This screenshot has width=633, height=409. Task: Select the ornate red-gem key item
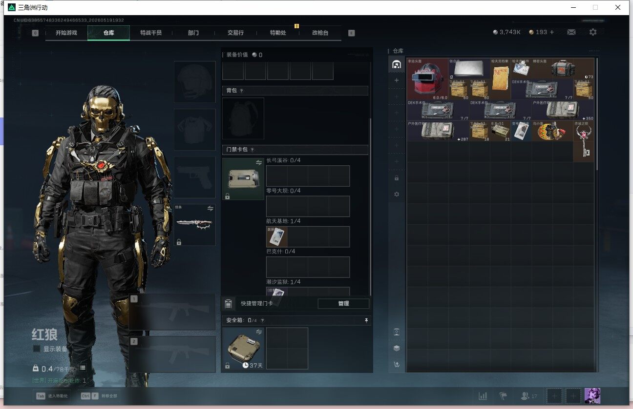coord(584,141)
